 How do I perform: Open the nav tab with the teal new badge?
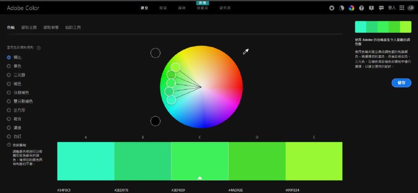pos(203,8)
